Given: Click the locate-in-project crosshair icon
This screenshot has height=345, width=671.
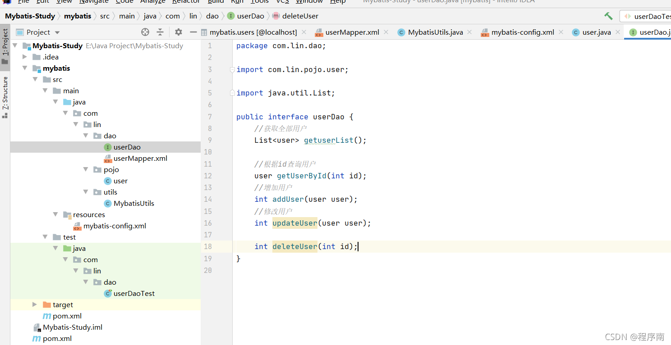Looking at the screenshot, I should point(145,32).
